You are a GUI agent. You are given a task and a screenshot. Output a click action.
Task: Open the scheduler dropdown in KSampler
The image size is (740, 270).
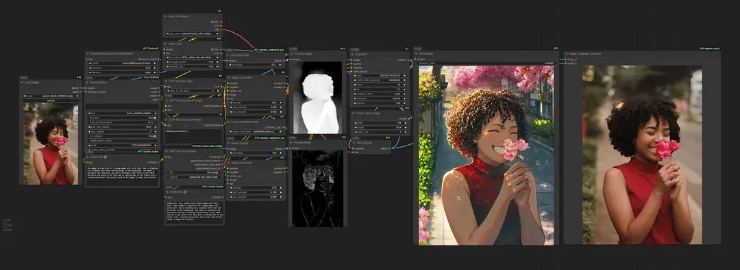[380, 98]
